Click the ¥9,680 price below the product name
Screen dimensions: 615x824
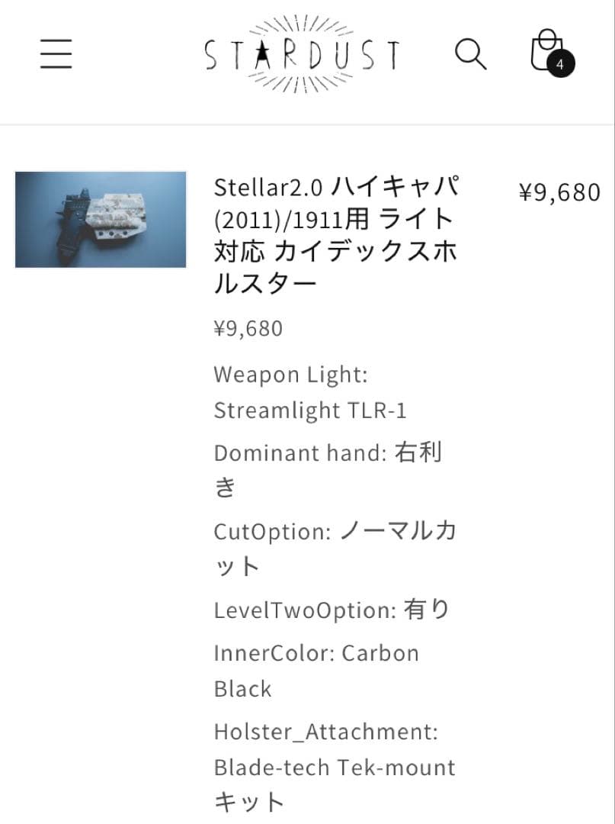point(248,328)
